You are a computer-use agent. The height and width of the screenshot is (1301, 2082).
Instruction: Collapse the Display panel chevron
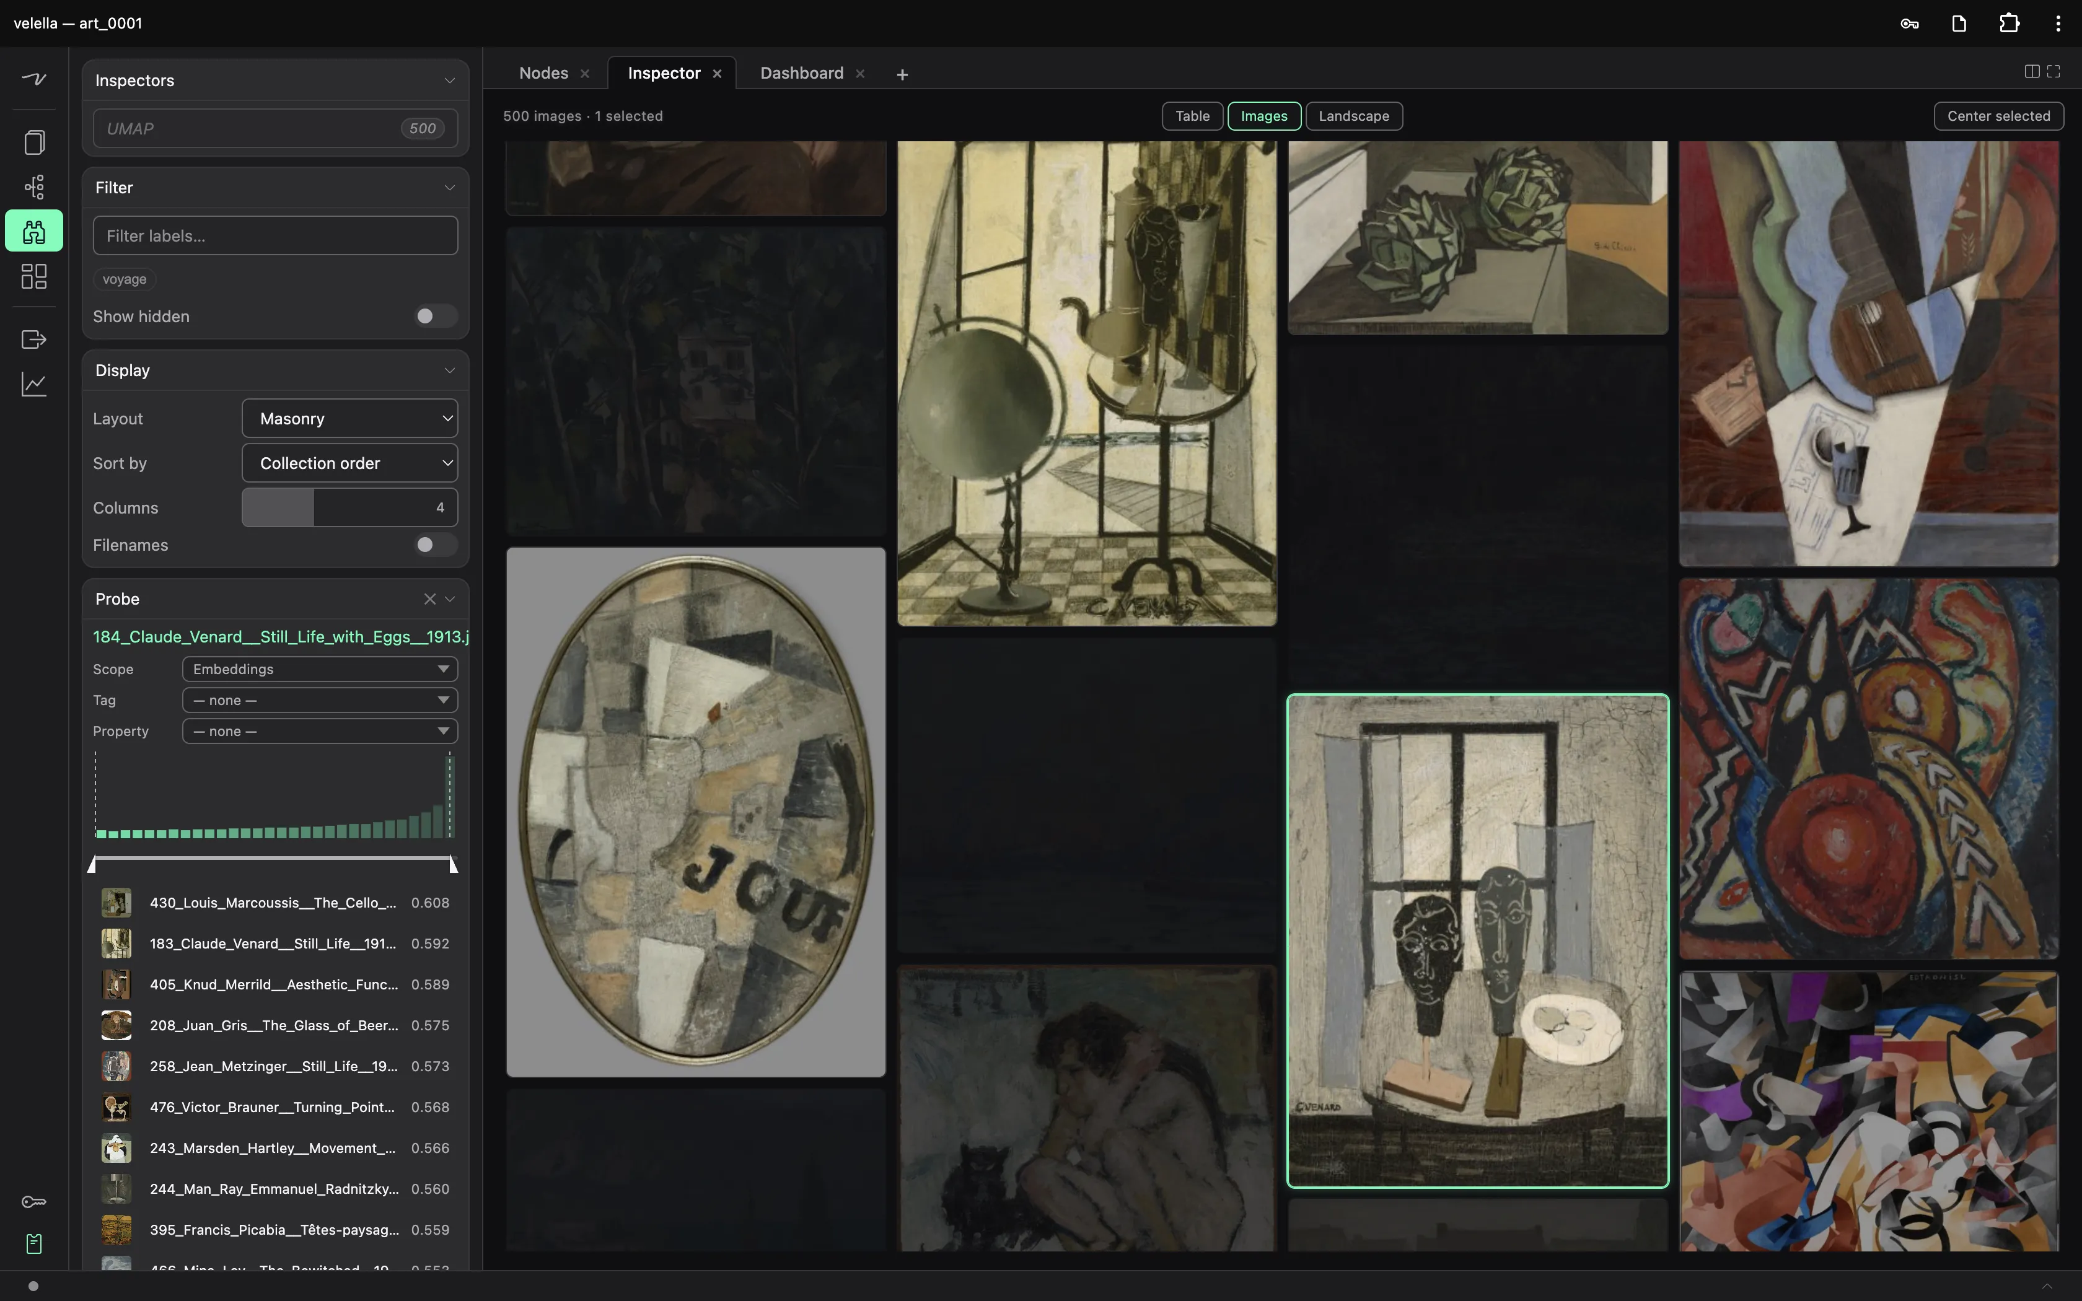449,371
